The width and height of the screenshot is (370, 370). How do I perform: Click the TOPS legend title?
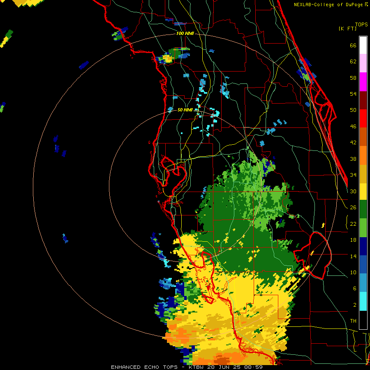click(x=361, y=24)
